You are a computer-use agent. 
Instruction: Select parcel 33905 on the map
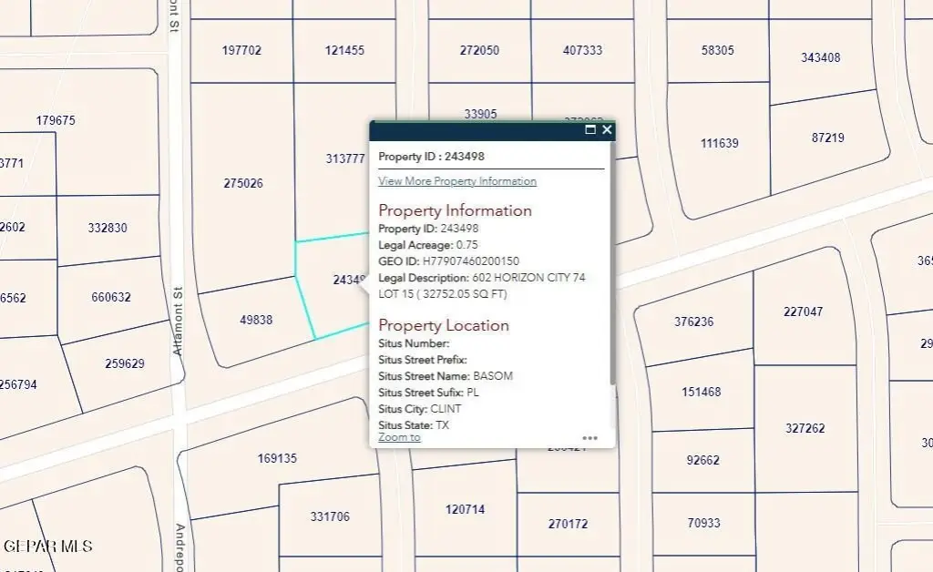480,114
